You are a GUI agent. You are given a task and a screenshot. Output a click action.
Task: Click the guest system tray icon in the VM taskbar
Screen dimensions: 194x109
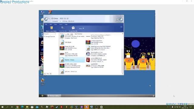pyautogui.click(x=153, y=96)
